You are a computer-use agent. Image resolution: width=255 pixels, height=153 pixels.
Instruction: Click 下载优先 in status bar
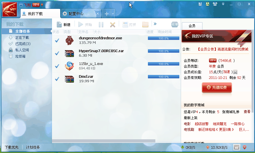(x=11, y=147)
